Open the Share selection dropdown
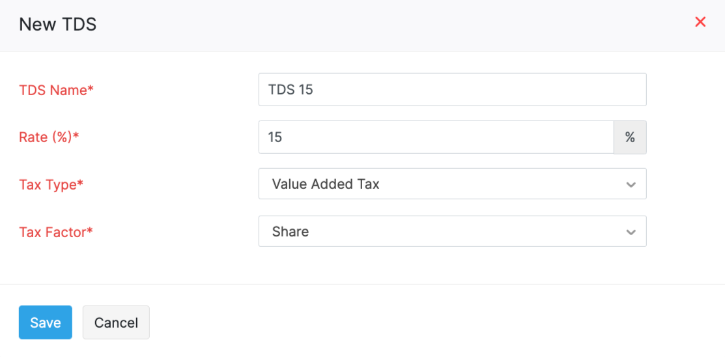Screen dimensions: 725x357 point(452,232)
